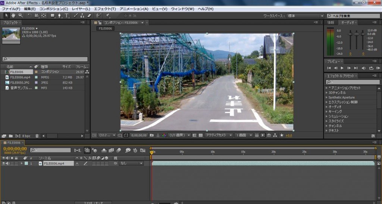Image resolution: width=382 pixels, height=204 pixels.
Task: Click the interpret footage icon in project panel
Action: click(x=4, y=136)
